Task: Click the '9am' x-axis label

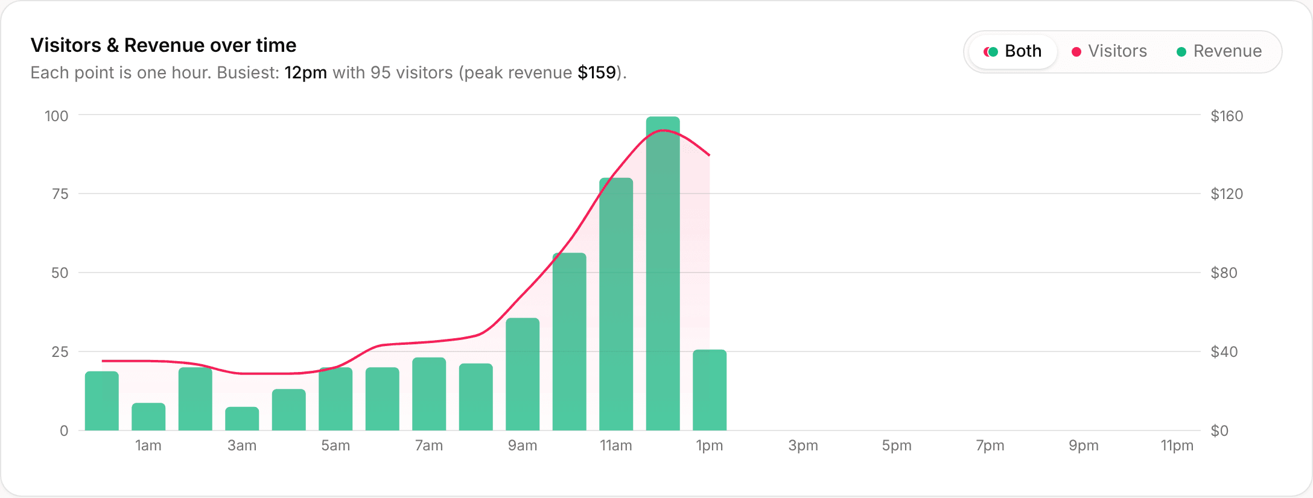Action: click(x=523, y=446)
